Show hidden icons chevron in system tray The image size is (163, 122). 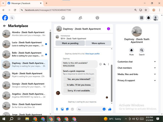pos(126,119)
